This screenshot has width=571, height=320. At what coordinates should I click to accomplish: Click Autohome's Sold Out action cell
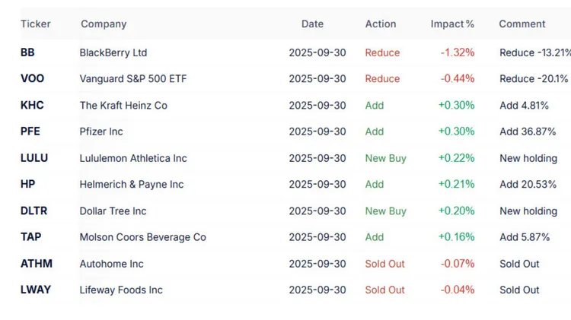click(385, 264)
